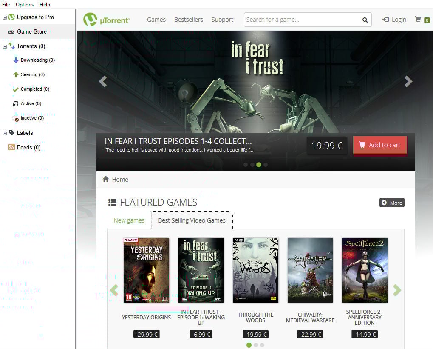
Task: Click the Login link
Action: (394, 20)
